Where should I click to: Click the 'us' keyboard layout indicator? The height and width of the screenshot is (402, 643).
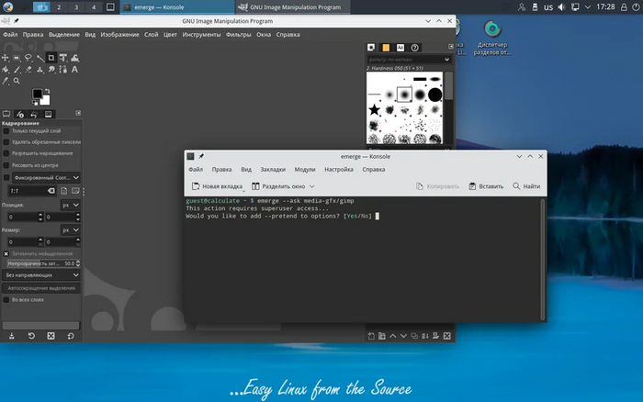click(x=548, y=7)
